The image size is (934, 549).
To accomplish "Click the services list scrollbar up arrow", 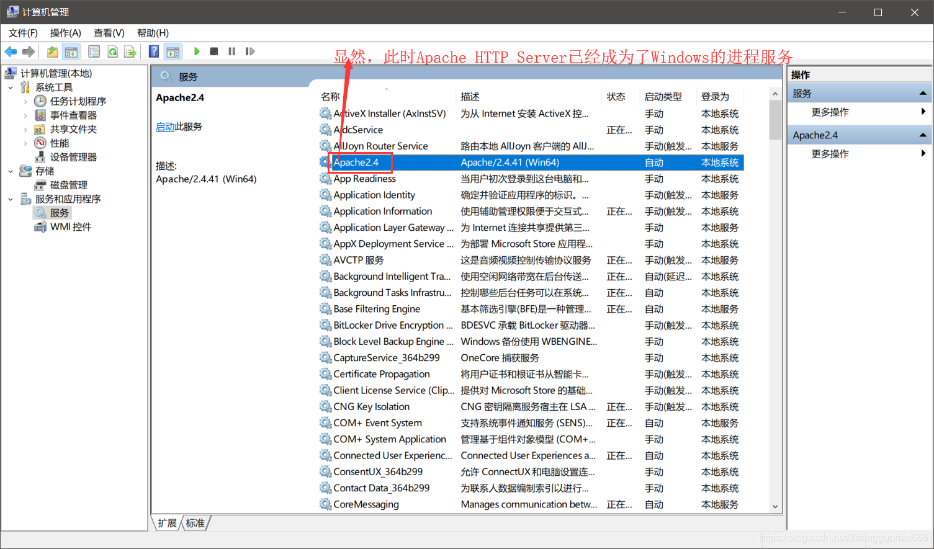I will (775, 94).
